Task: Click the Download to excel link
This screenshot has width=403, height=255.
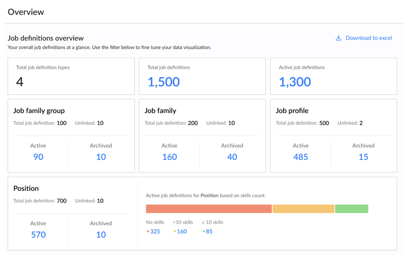Action: coord(369,38)
